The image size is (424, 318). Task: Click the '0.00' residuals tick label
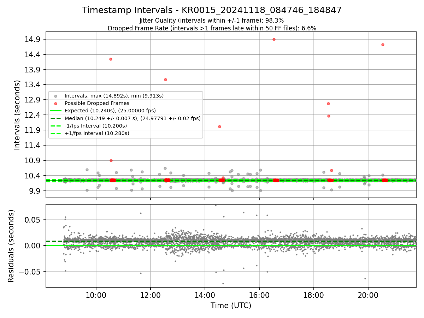pyautogui.click(x=33, y=246)
